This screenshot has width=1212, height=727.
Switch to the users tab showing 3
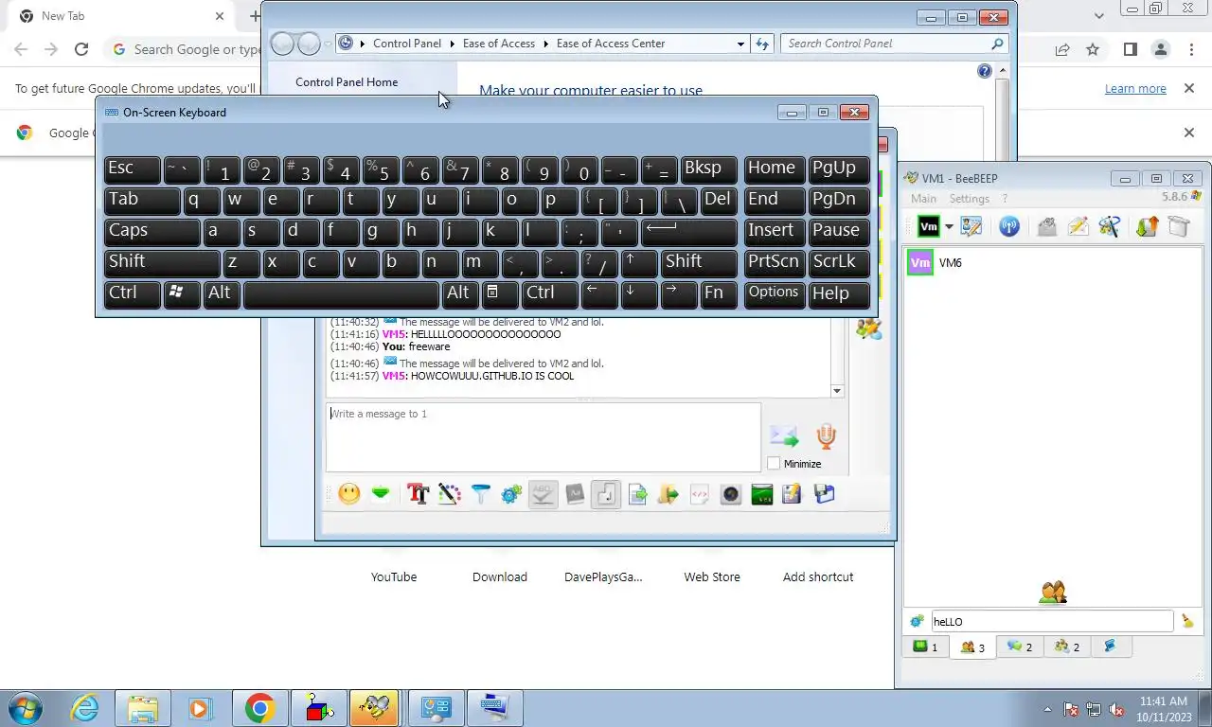click(972, 647)
